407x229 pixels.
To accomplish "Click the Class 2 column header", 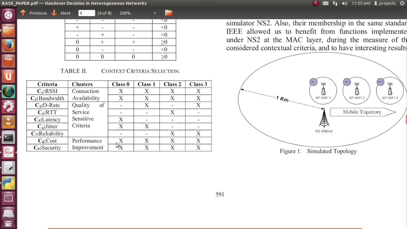I will pyautogui.click(x=172, y=84).
